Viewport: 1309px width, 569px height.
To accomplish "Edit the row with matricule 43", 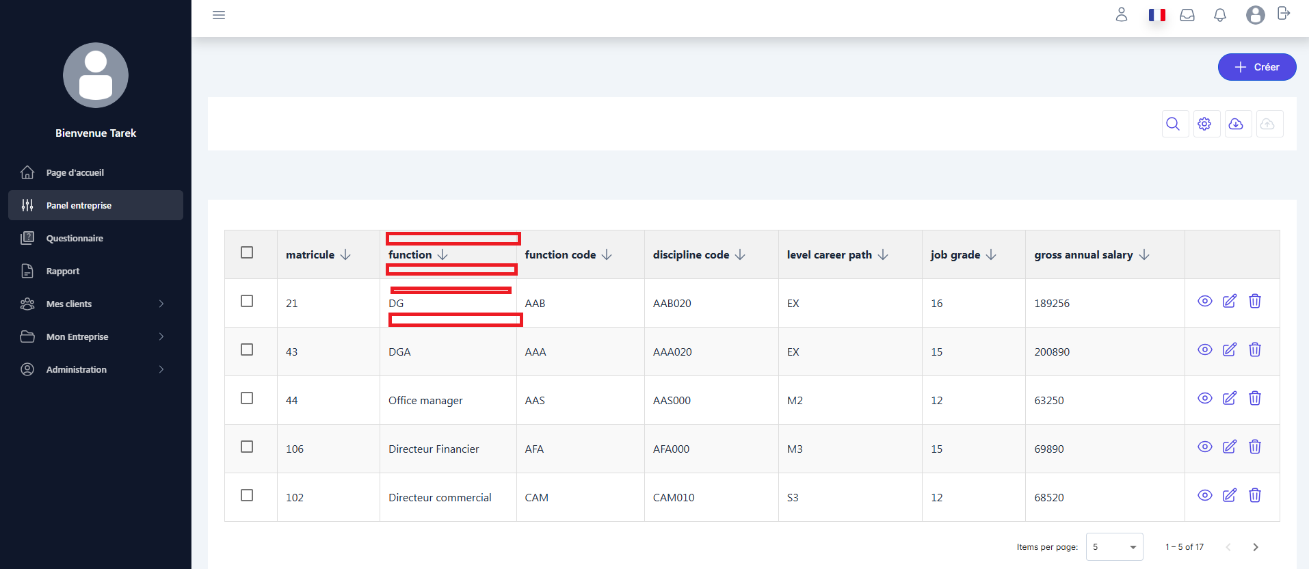I will tap(1230, 350).
